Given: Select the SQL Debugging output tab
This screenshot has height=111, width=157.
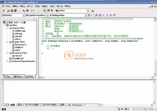Looking at the screenshot, I should click(75, 105).
